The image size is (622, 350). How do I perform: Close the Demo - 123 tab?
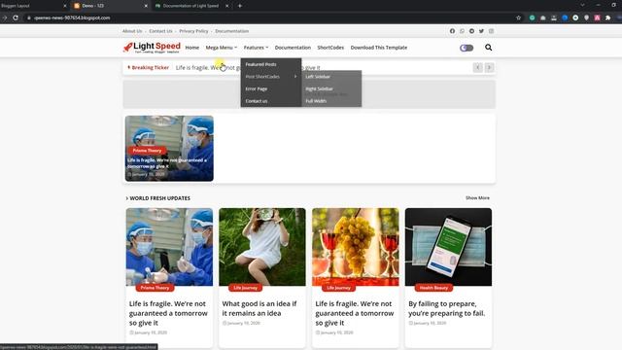(x=146, y=6)
